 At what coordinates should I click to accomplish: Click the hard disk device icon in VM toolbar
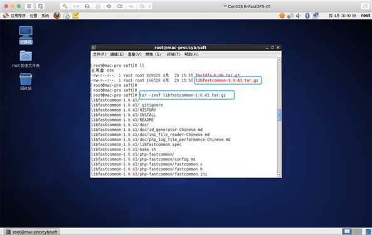pyautogui.click(x=87, y=6)
